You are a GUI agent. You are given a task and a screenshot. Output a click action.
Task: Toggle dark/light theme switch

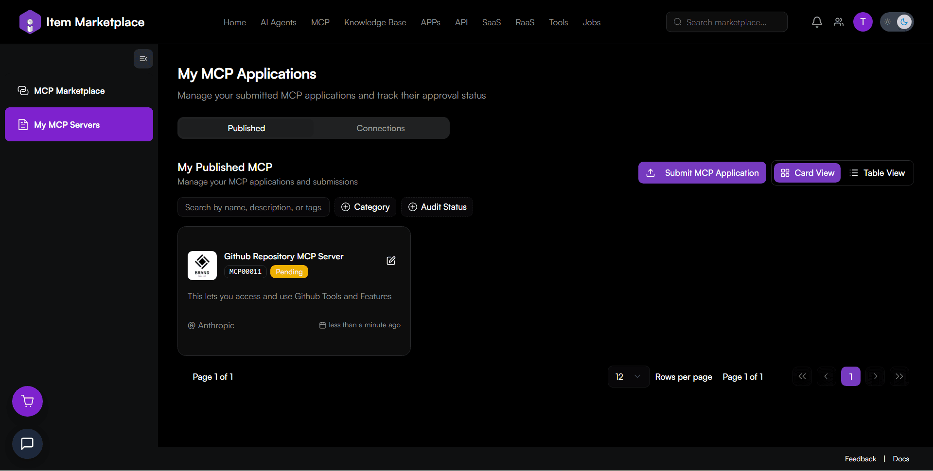point(897,22)
